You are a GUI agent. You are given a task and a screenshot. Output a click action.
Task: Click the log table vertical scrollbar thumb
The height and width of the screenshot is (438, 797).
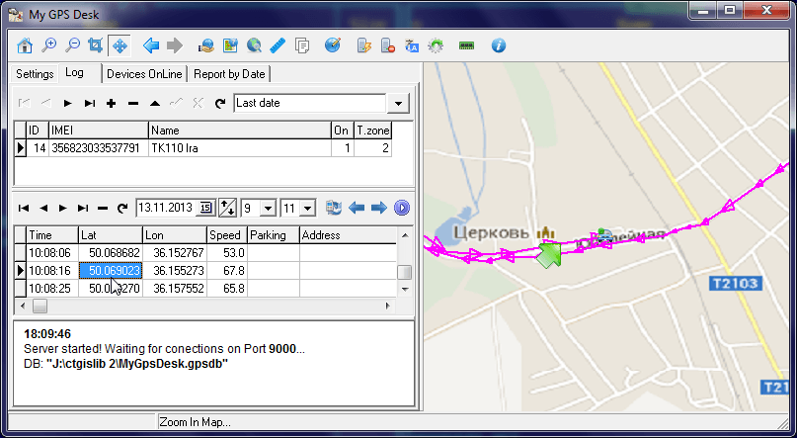point(404,273)
